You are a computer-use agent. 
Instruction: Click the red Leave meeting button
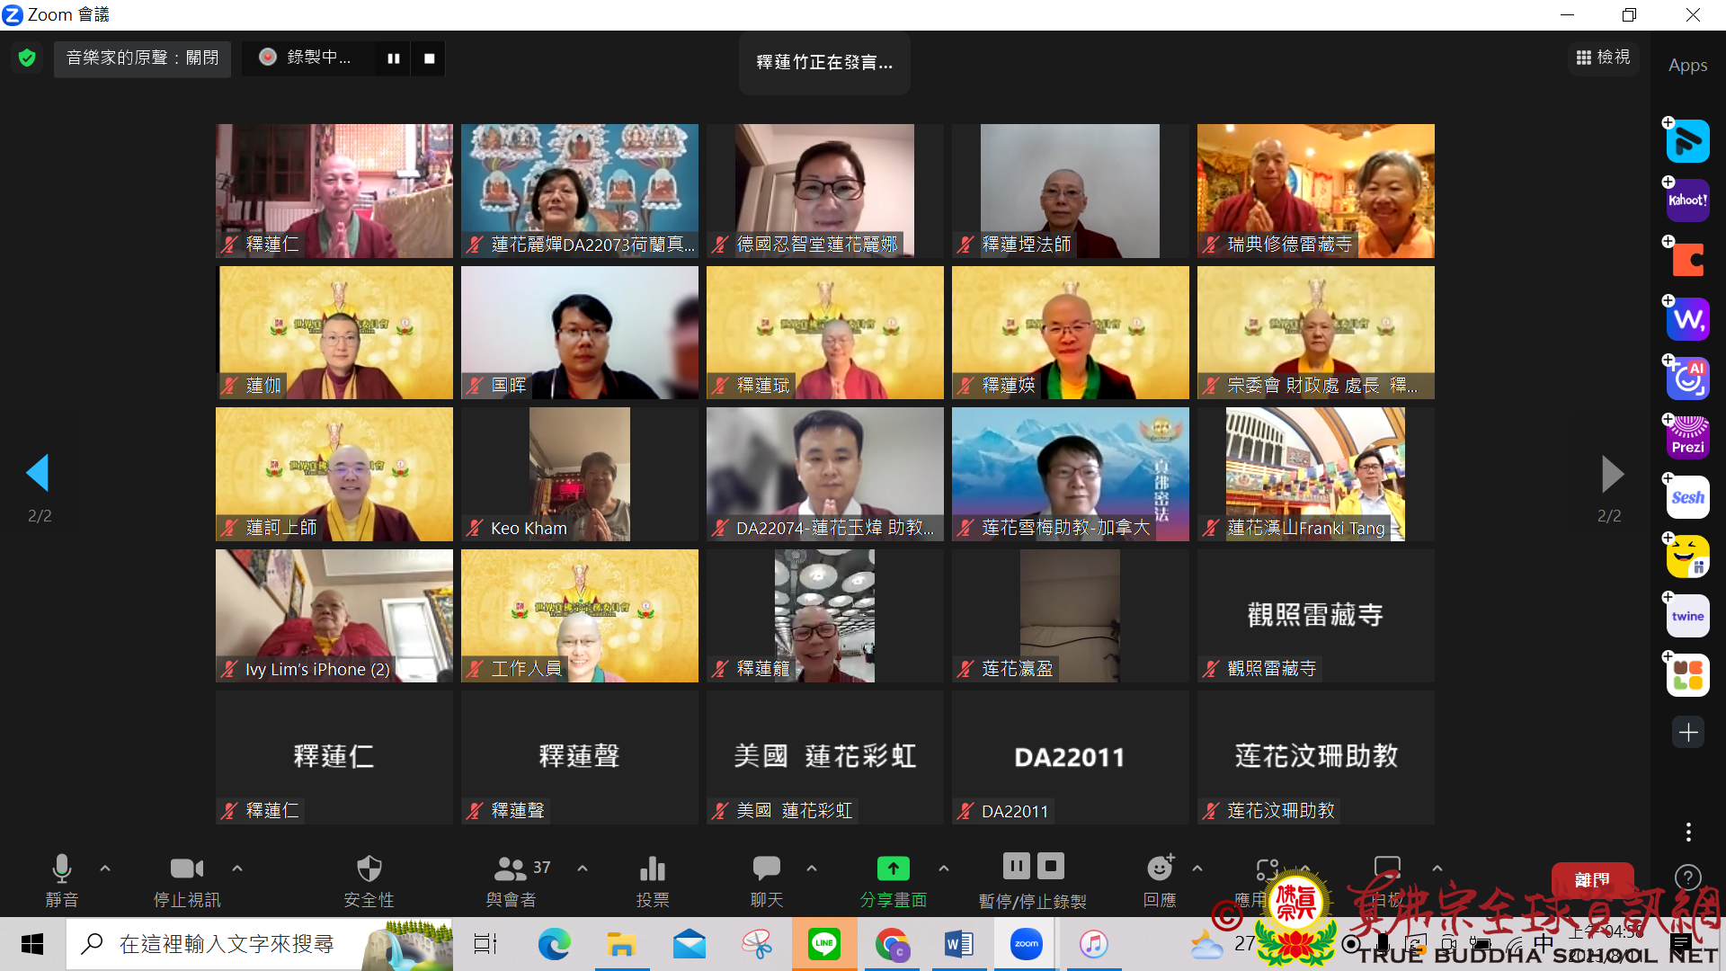1591,879
